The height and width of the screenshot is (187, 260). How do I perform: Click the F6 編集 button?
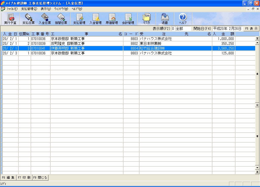(x=8, y=178)
